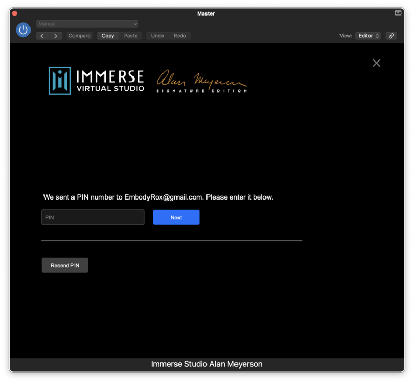414x383 pixels.
Task: Open the View Editor dropdown
Action: pos(368,36)
